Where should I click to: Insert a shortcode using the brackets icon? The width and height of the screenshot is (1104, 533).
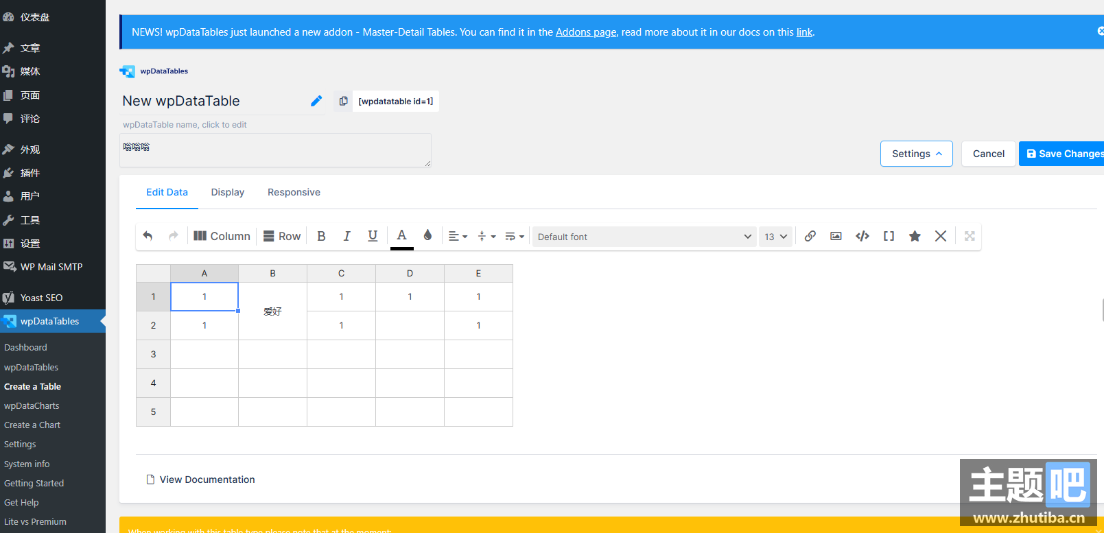pyautogui.click(x=889, y=236)
